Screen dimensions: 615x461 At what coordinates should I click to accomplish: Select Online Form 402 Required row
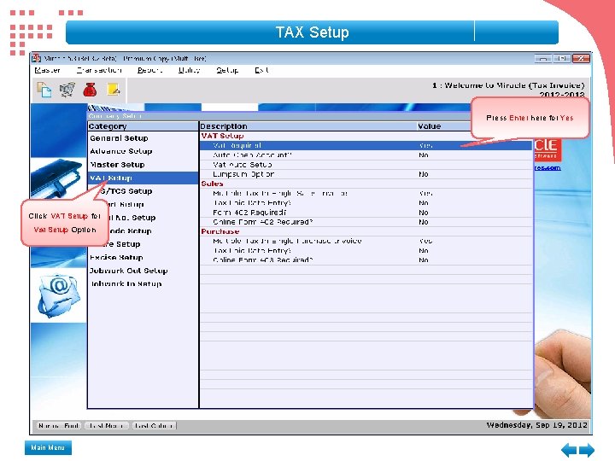366,222
